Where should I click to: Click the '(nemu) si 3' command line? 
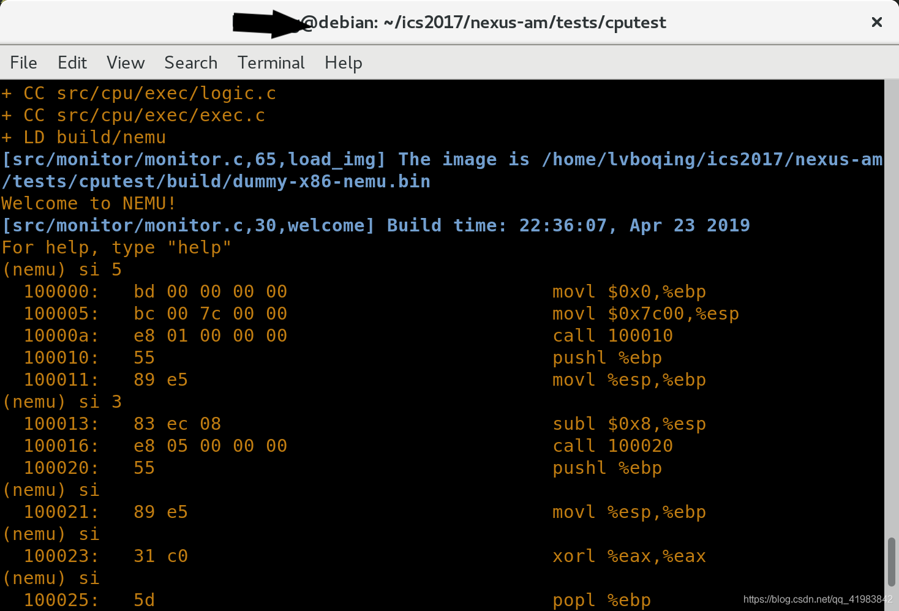(x=62, y=402)
